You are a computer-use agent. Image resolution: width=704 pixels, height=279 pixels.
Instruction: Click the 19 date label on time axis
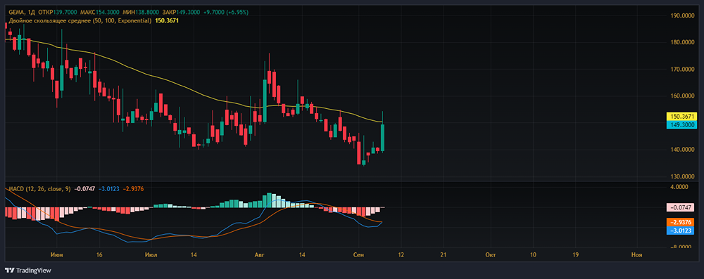coord(576,255)
